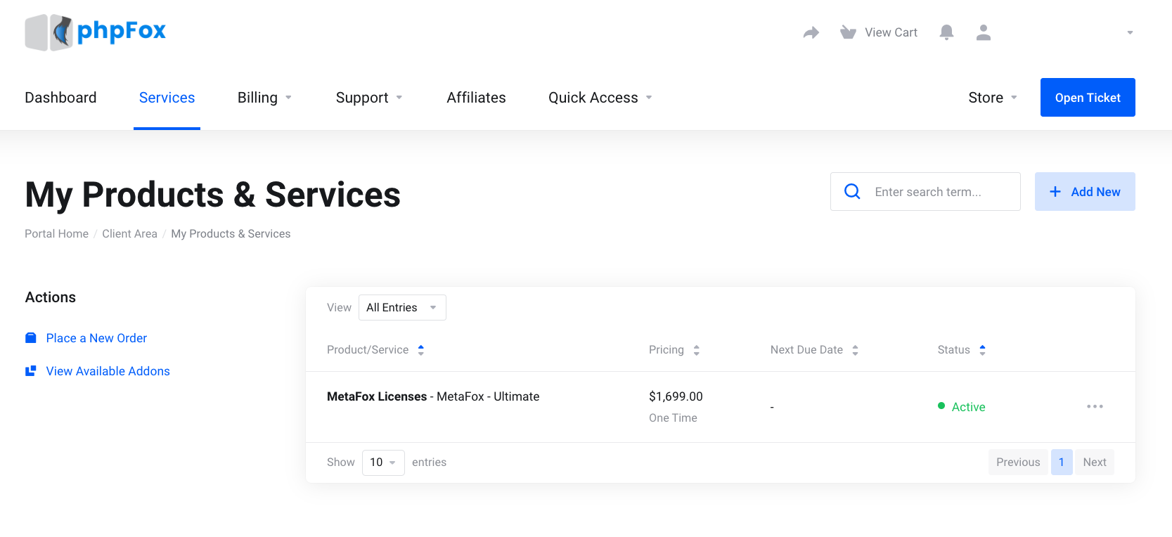The height and width of the screenshot is (537, 1172).
Task: Click the Place a New Order box icon
Action: (31, 338)
